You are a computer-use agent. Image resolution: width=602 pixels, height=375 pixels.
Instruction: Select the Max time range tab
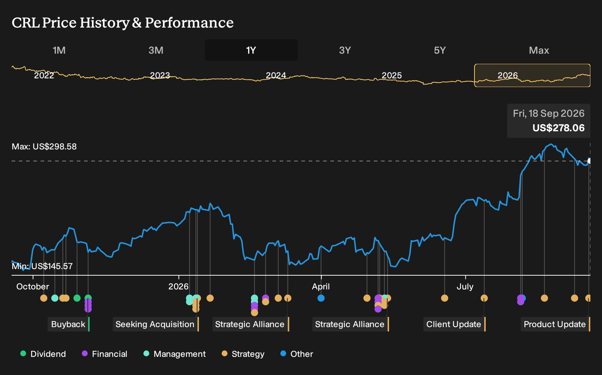[539, 50]
